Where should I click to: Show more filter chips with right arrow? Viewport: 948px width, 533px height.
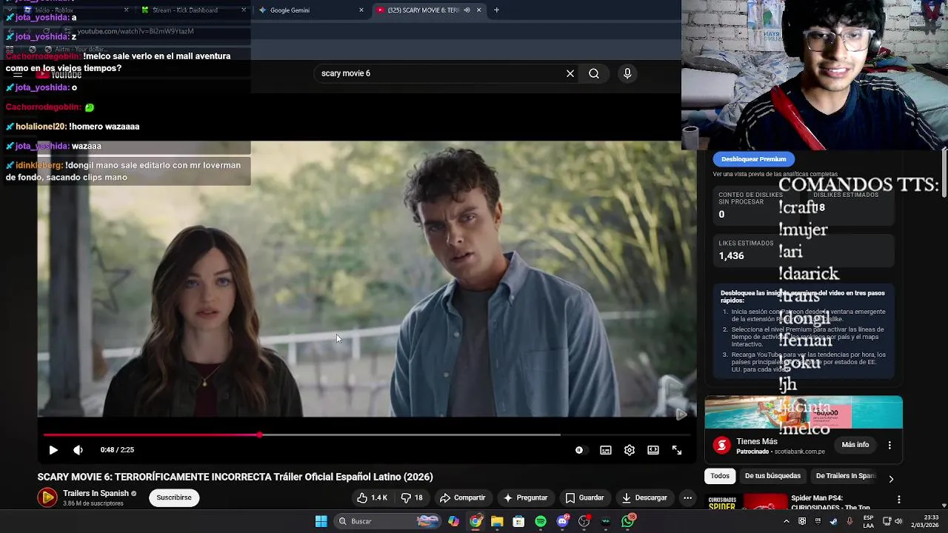click(891, 479)
